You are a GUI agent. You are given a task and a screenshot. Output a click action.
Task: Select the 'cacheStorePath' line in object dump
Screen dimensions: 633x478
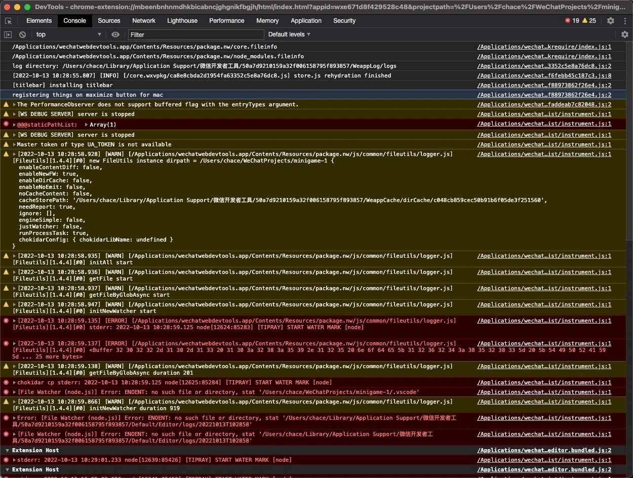283,201
